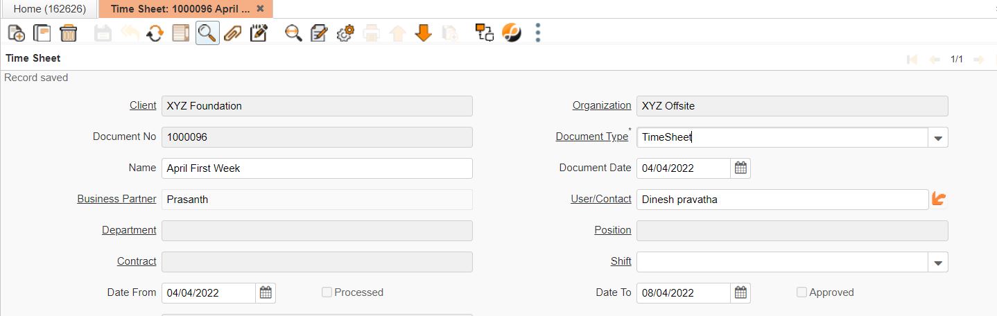Click the orange Detail Record down arrow
Viewport: 997px width, 316px height.
click(424, 33)
